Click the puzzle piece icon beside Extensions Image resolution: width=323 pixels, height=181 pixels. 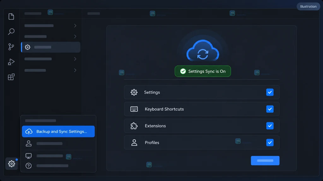pos(134,126)
